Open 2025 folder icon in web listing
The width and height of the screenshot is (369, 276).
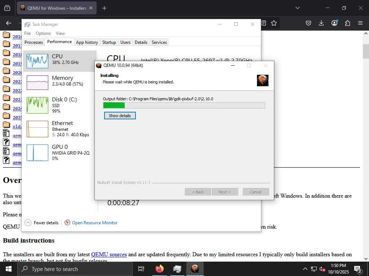[6, 116]
